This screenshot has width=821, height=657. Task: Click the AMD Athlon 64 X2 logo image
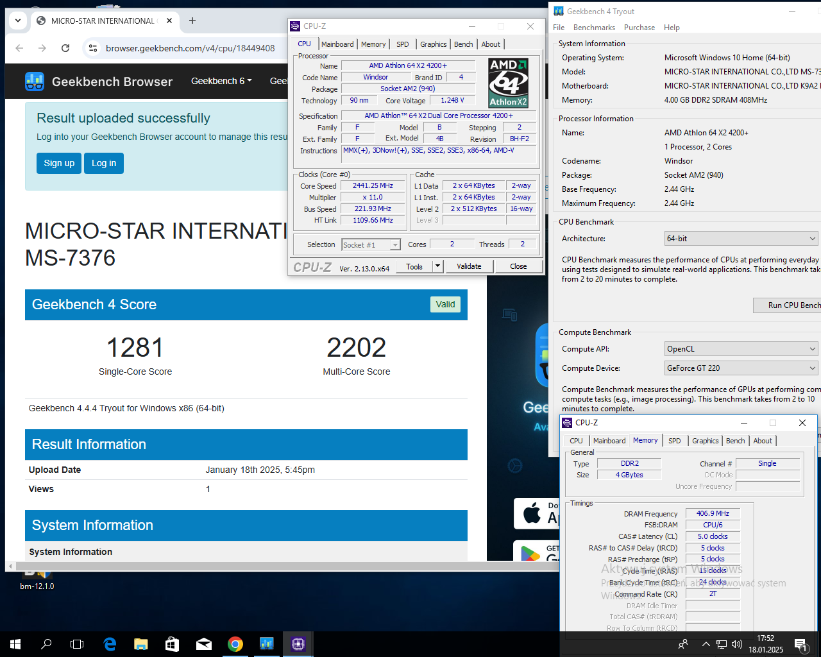(x=508, y=83)
